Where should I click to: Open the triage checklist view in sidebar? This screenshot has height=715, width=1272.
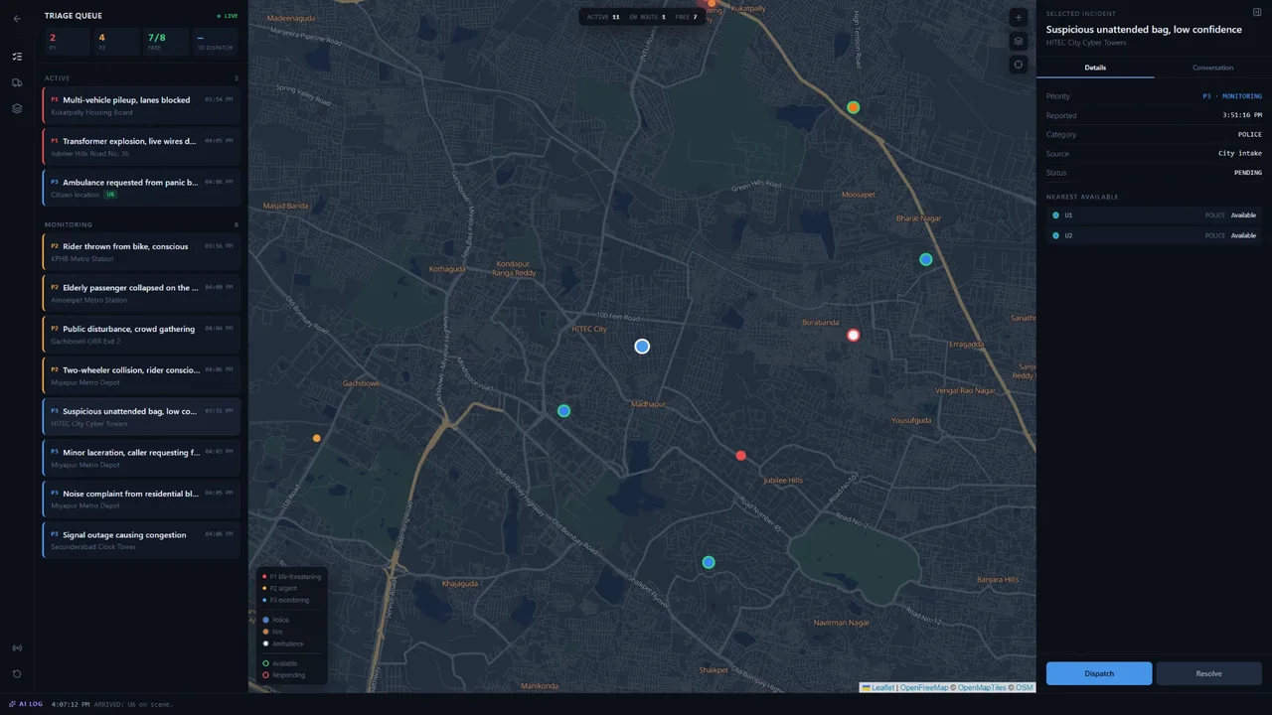[17, 57]
